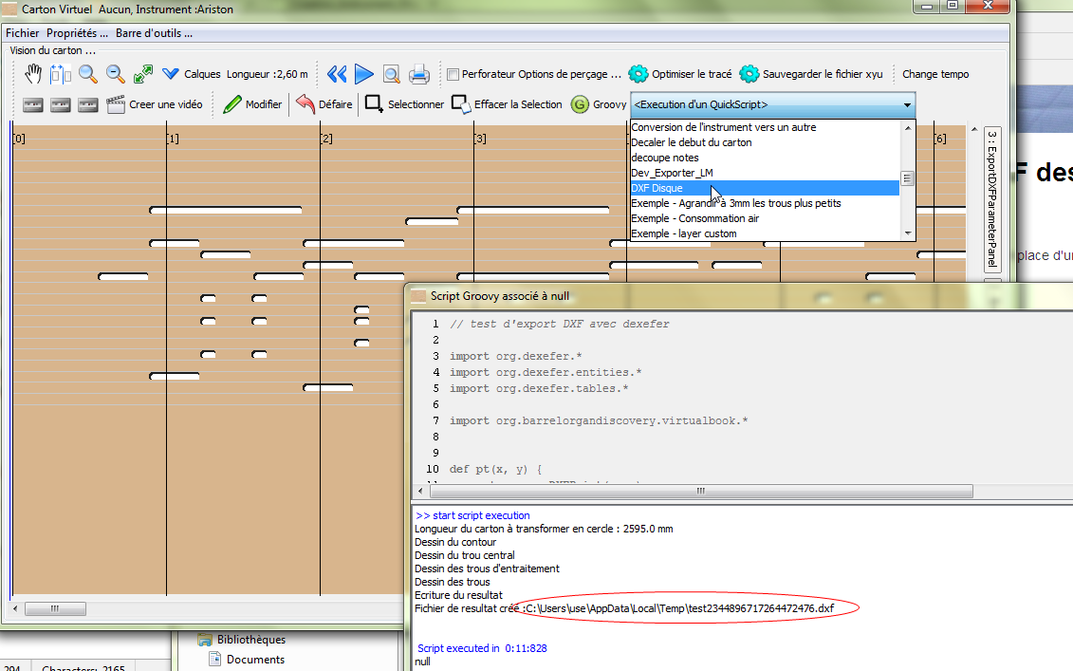The image size is (1073, 671).
Task: Click the Défaire undo button
Action: tap(324, 104)
